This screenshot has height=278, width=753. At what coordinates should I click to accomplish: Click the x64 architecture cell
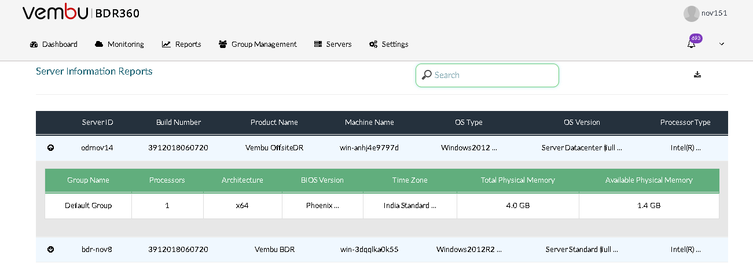243,206
